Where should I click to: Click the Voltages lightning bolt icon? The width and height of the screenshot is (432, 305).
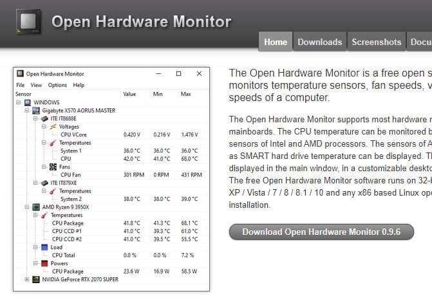[53, 127]
